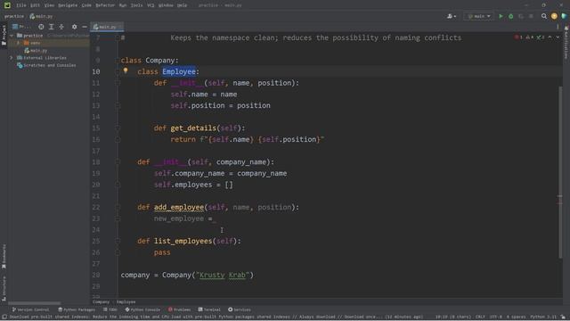Expand all using the Project panel icon

(52, 27)
